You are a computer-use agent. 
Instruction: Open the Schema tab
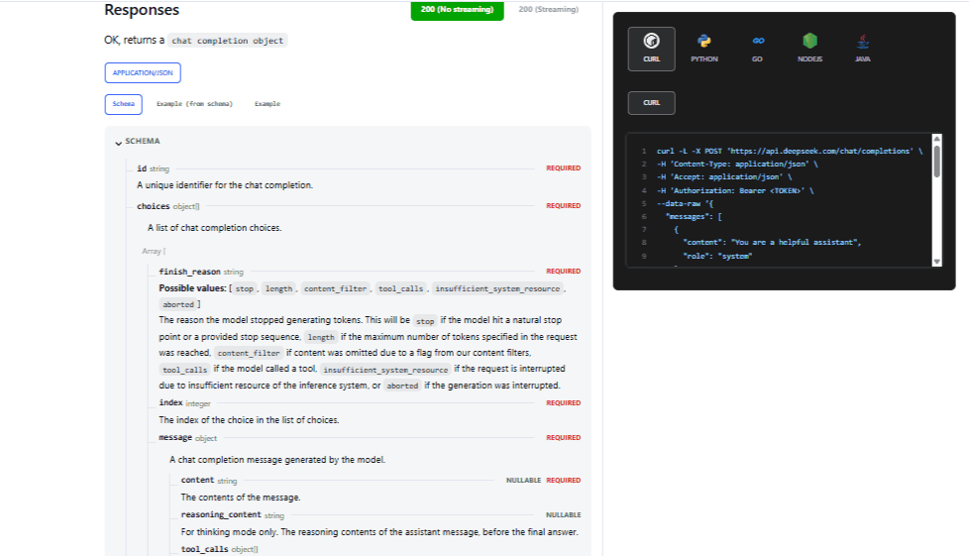pyautogui.click(x=124, y=104)
